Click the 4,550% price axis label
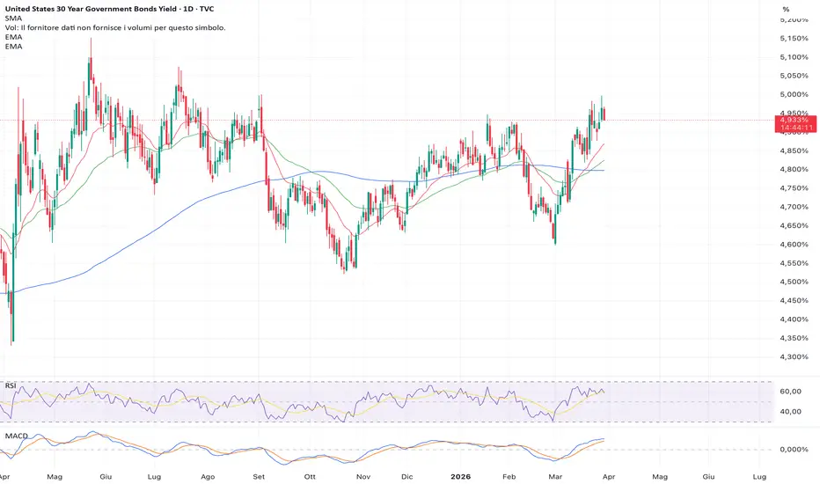This screenshot has height=484, width=820. (x=794, y=263)
